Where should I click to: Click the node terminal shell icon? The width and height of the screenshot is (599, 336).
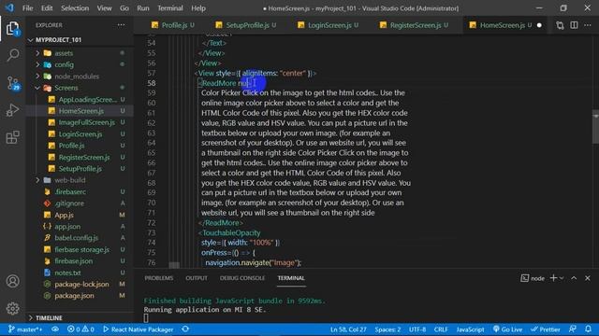pos(524,278)
